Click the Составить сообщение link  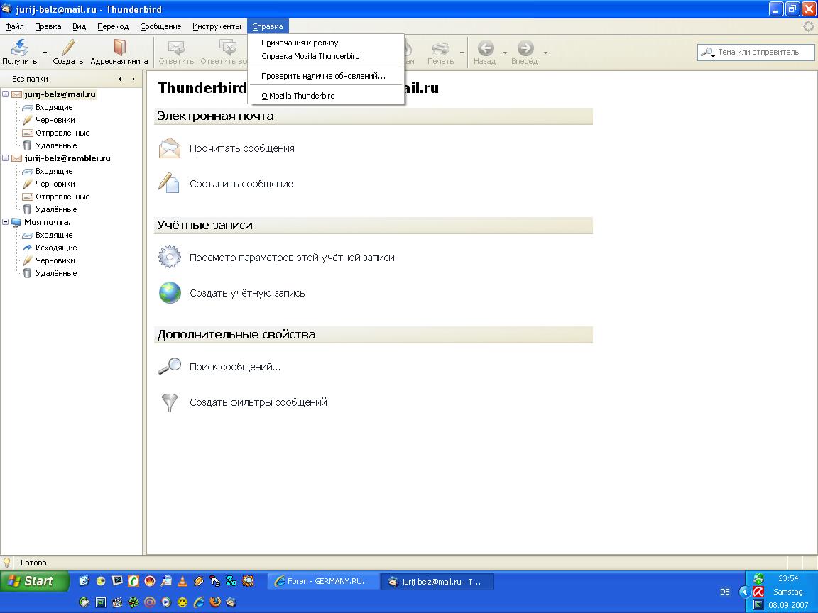coord(241,184)
